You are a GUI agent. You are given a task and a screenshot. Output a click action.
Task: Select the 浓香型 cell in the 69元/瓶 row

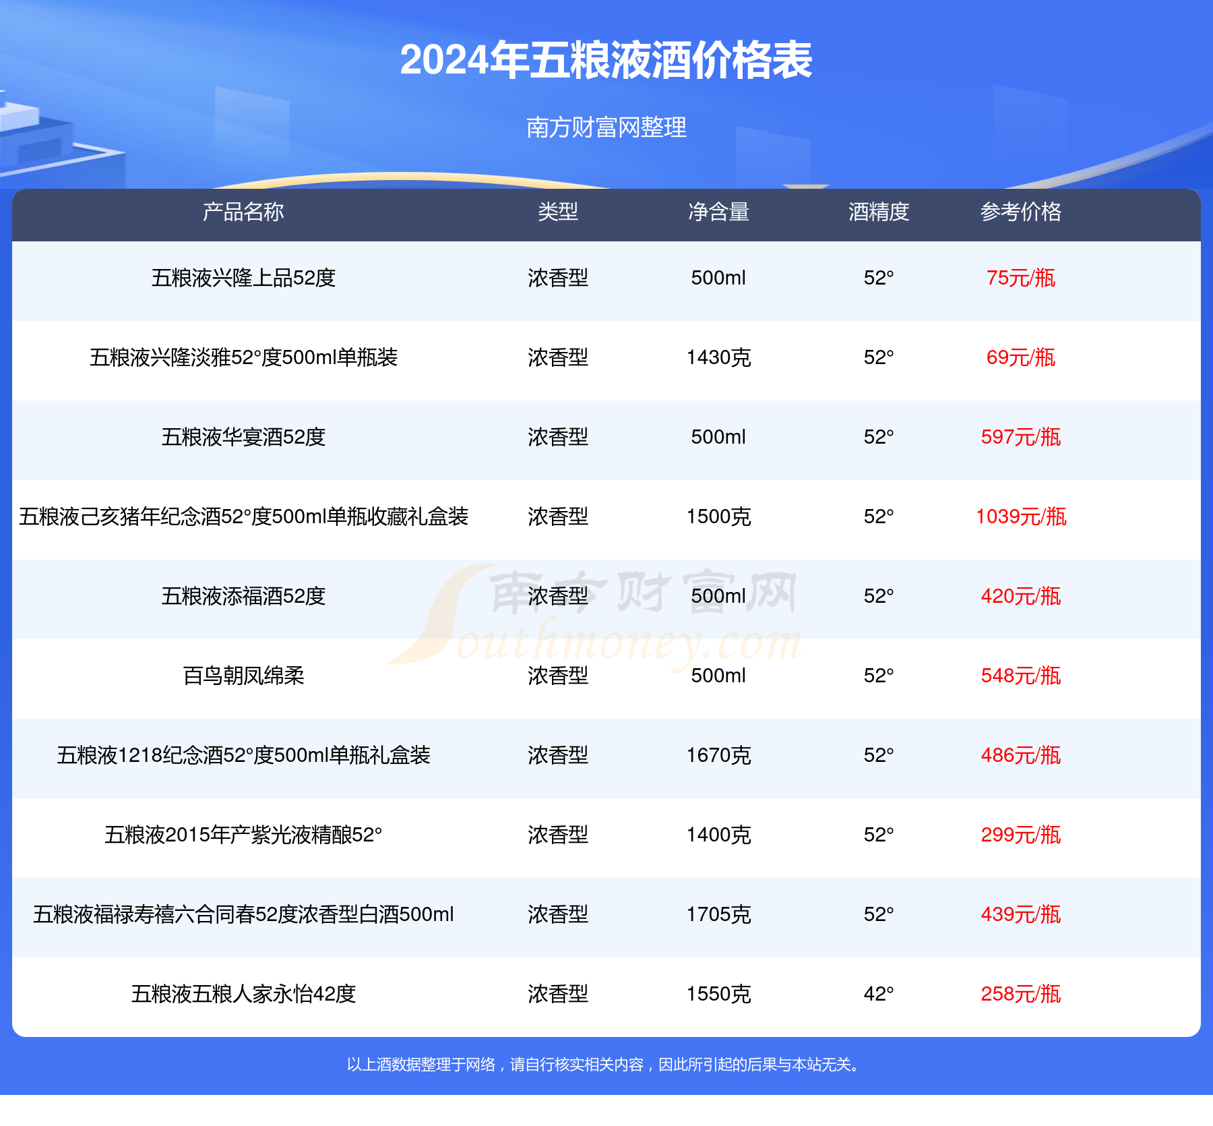pyautogui.click(x=558, y=357)
